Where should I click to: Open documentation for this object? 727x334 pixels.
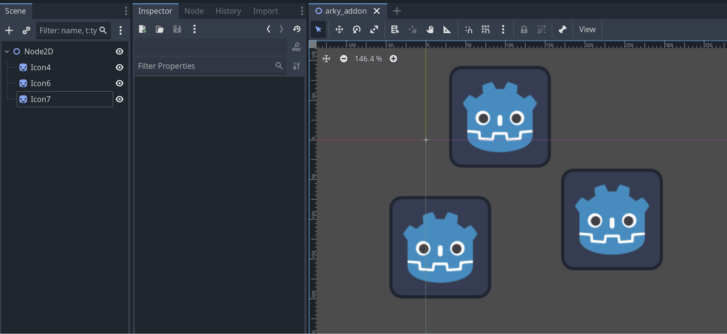[x=297, y=47]
